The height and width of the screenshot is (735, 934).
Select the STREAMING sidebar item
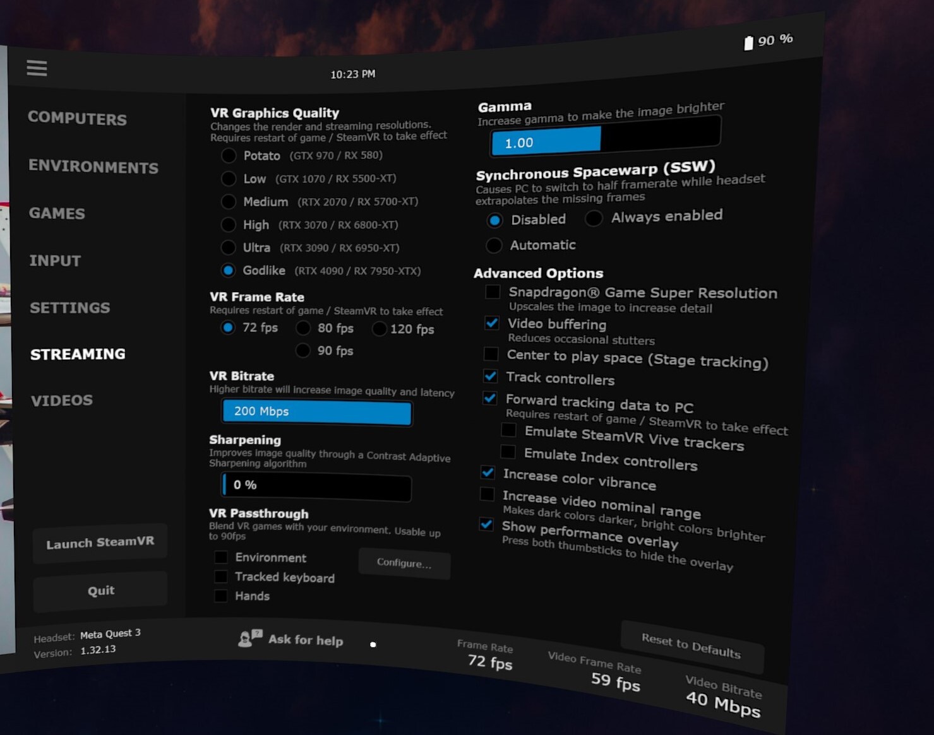(78, 354)
